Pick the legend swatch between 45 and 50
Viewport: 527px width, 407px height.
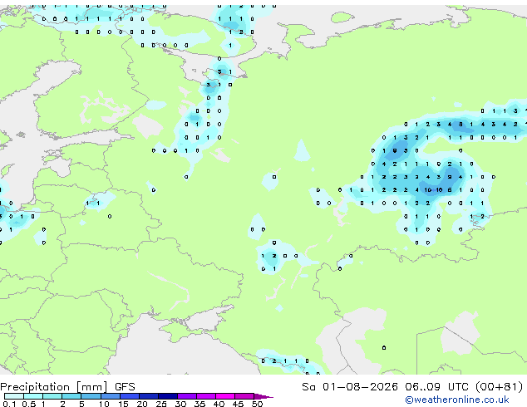[244, 396]
